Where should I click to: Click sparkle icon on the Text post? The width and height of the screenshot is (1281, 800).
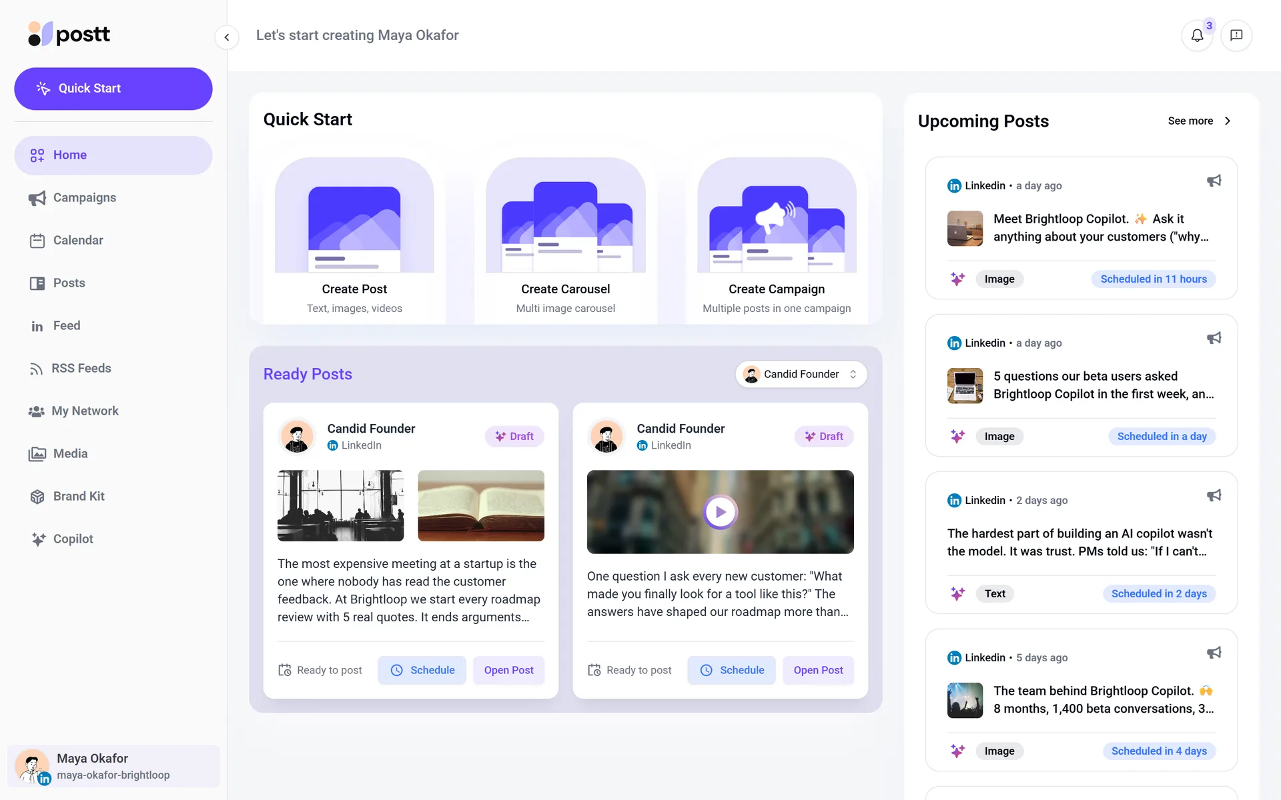[x=957, y=594]
